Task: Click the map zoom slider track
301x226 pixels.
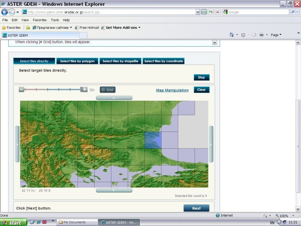Action: tap(53, 90)
